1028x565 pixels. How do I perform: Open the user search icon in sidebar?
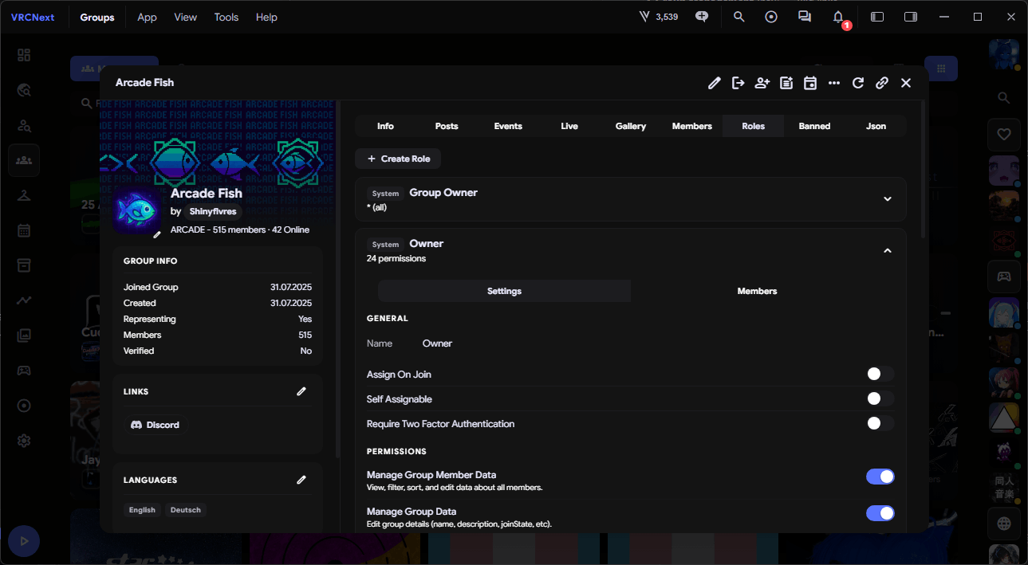click(24, 125)
